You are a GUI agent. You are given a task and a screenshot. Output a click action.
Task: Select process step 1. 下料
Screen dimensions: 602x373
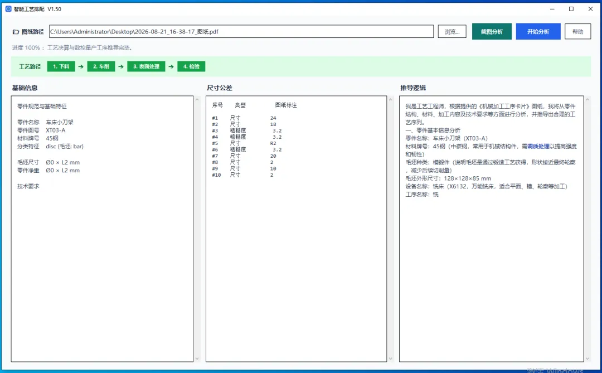[x=61, y=66]
